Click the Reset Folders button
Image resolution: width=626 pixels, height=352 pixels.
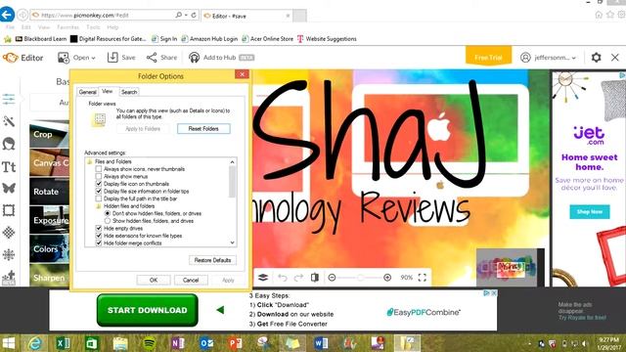point(203,128)
